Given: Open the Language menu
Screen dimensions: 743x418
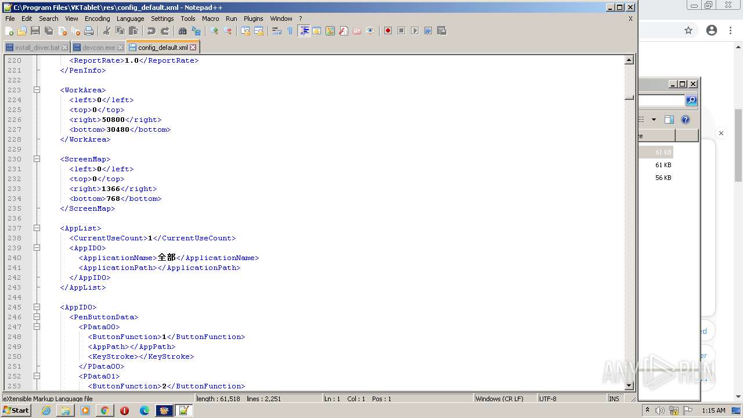Looking at the screenshot, I should point(130,19).
